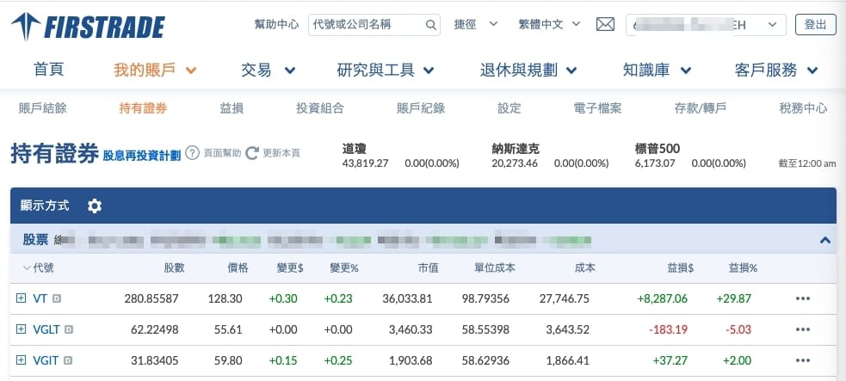
Task: Switch to the 投資組合 tab
Action: pos(320,108)
